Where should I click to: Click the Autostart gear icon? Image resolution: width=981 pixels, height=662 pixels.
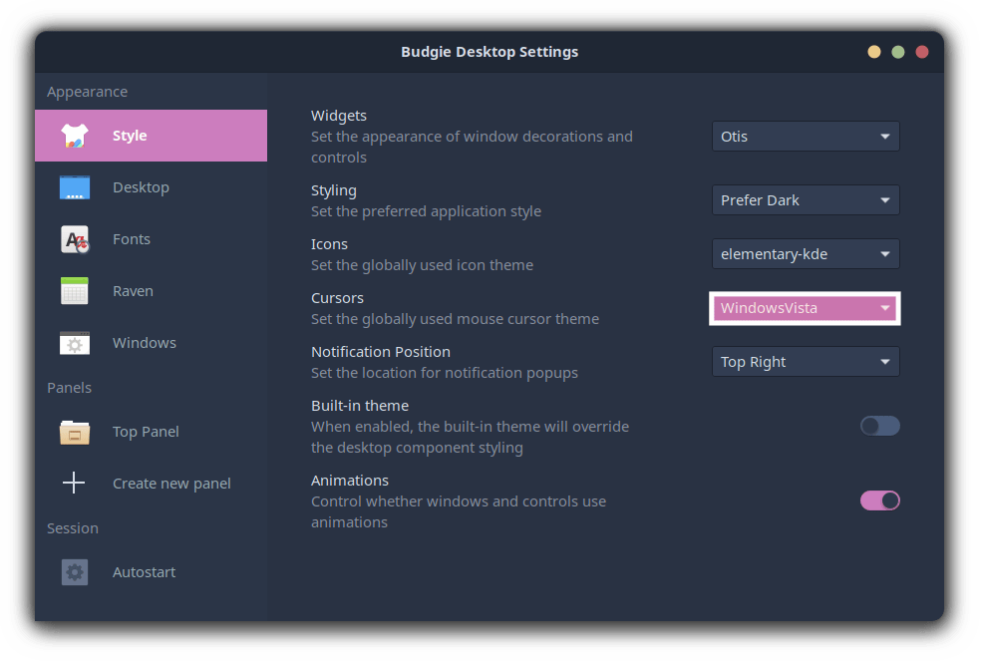[x=75, y=572]
